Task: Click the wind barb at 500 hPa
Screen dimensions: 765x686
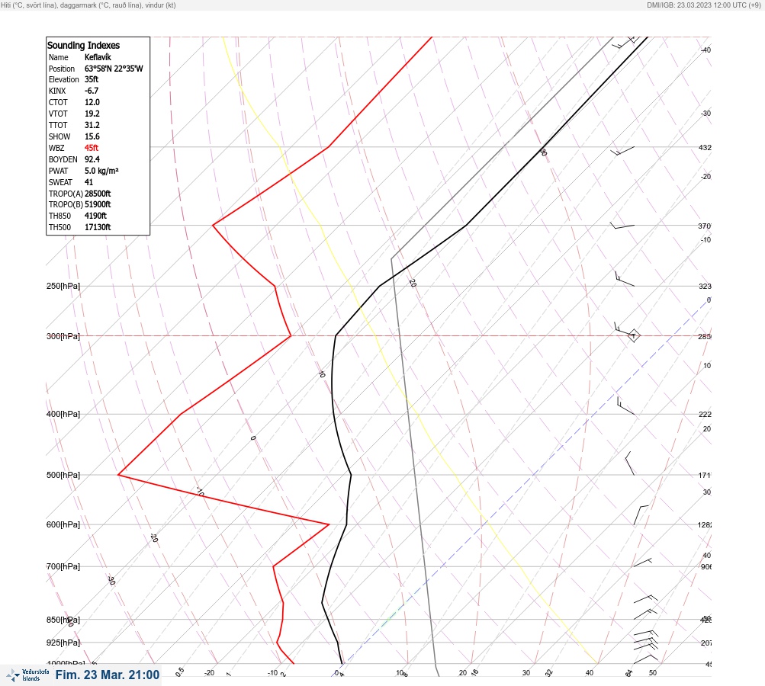Action: click(630, 463)
